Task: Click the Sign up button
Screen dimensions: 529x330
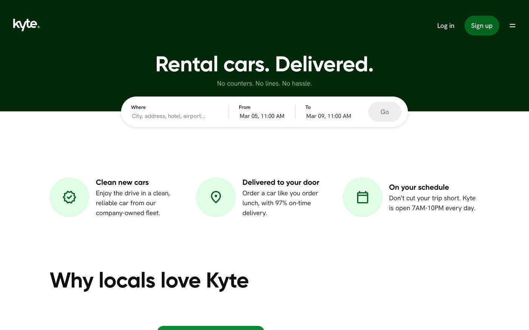Action: tap(481, 25)
